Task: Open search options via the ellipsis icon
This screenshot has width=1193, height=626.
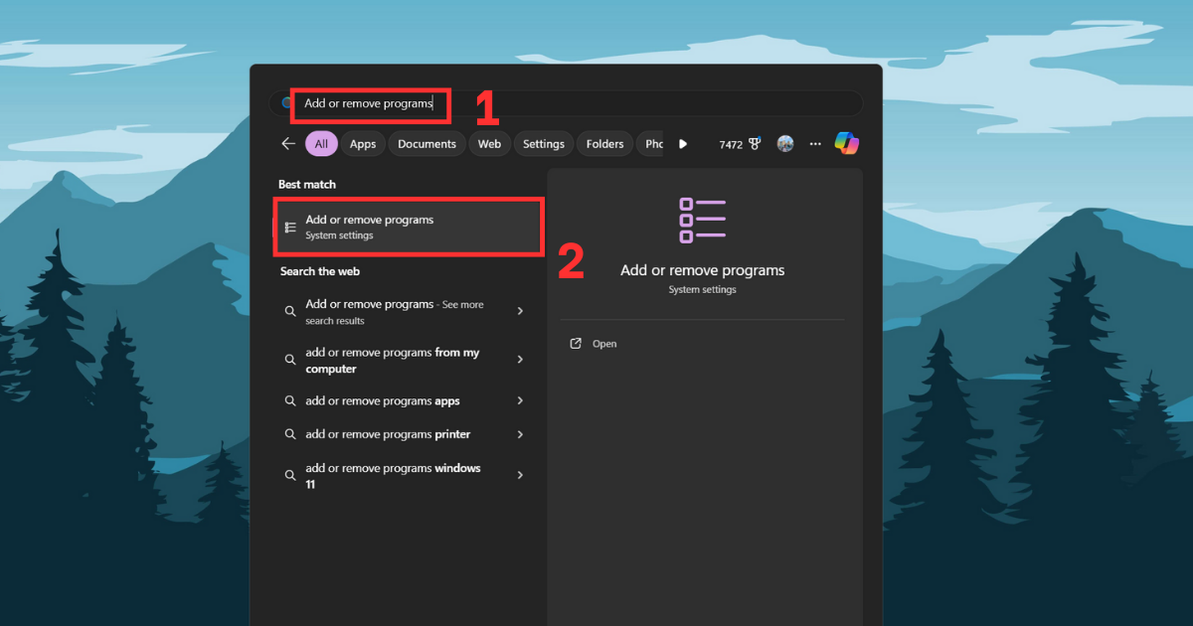Action: tap(815, 143)
